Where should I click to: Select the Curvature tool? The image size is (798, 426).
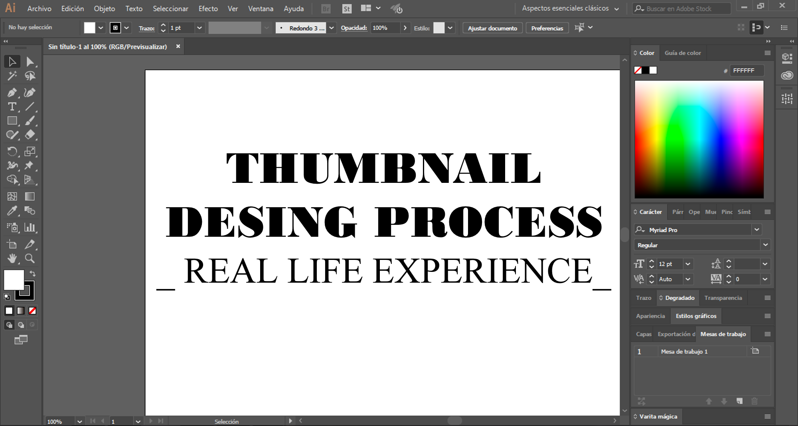pos(30,93)
